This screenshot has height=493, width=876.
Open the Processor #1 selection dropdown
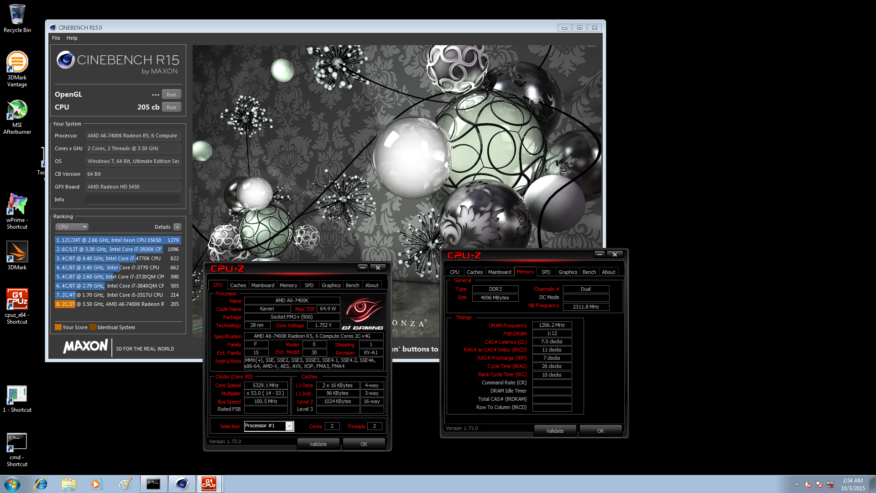click(269, 426)
